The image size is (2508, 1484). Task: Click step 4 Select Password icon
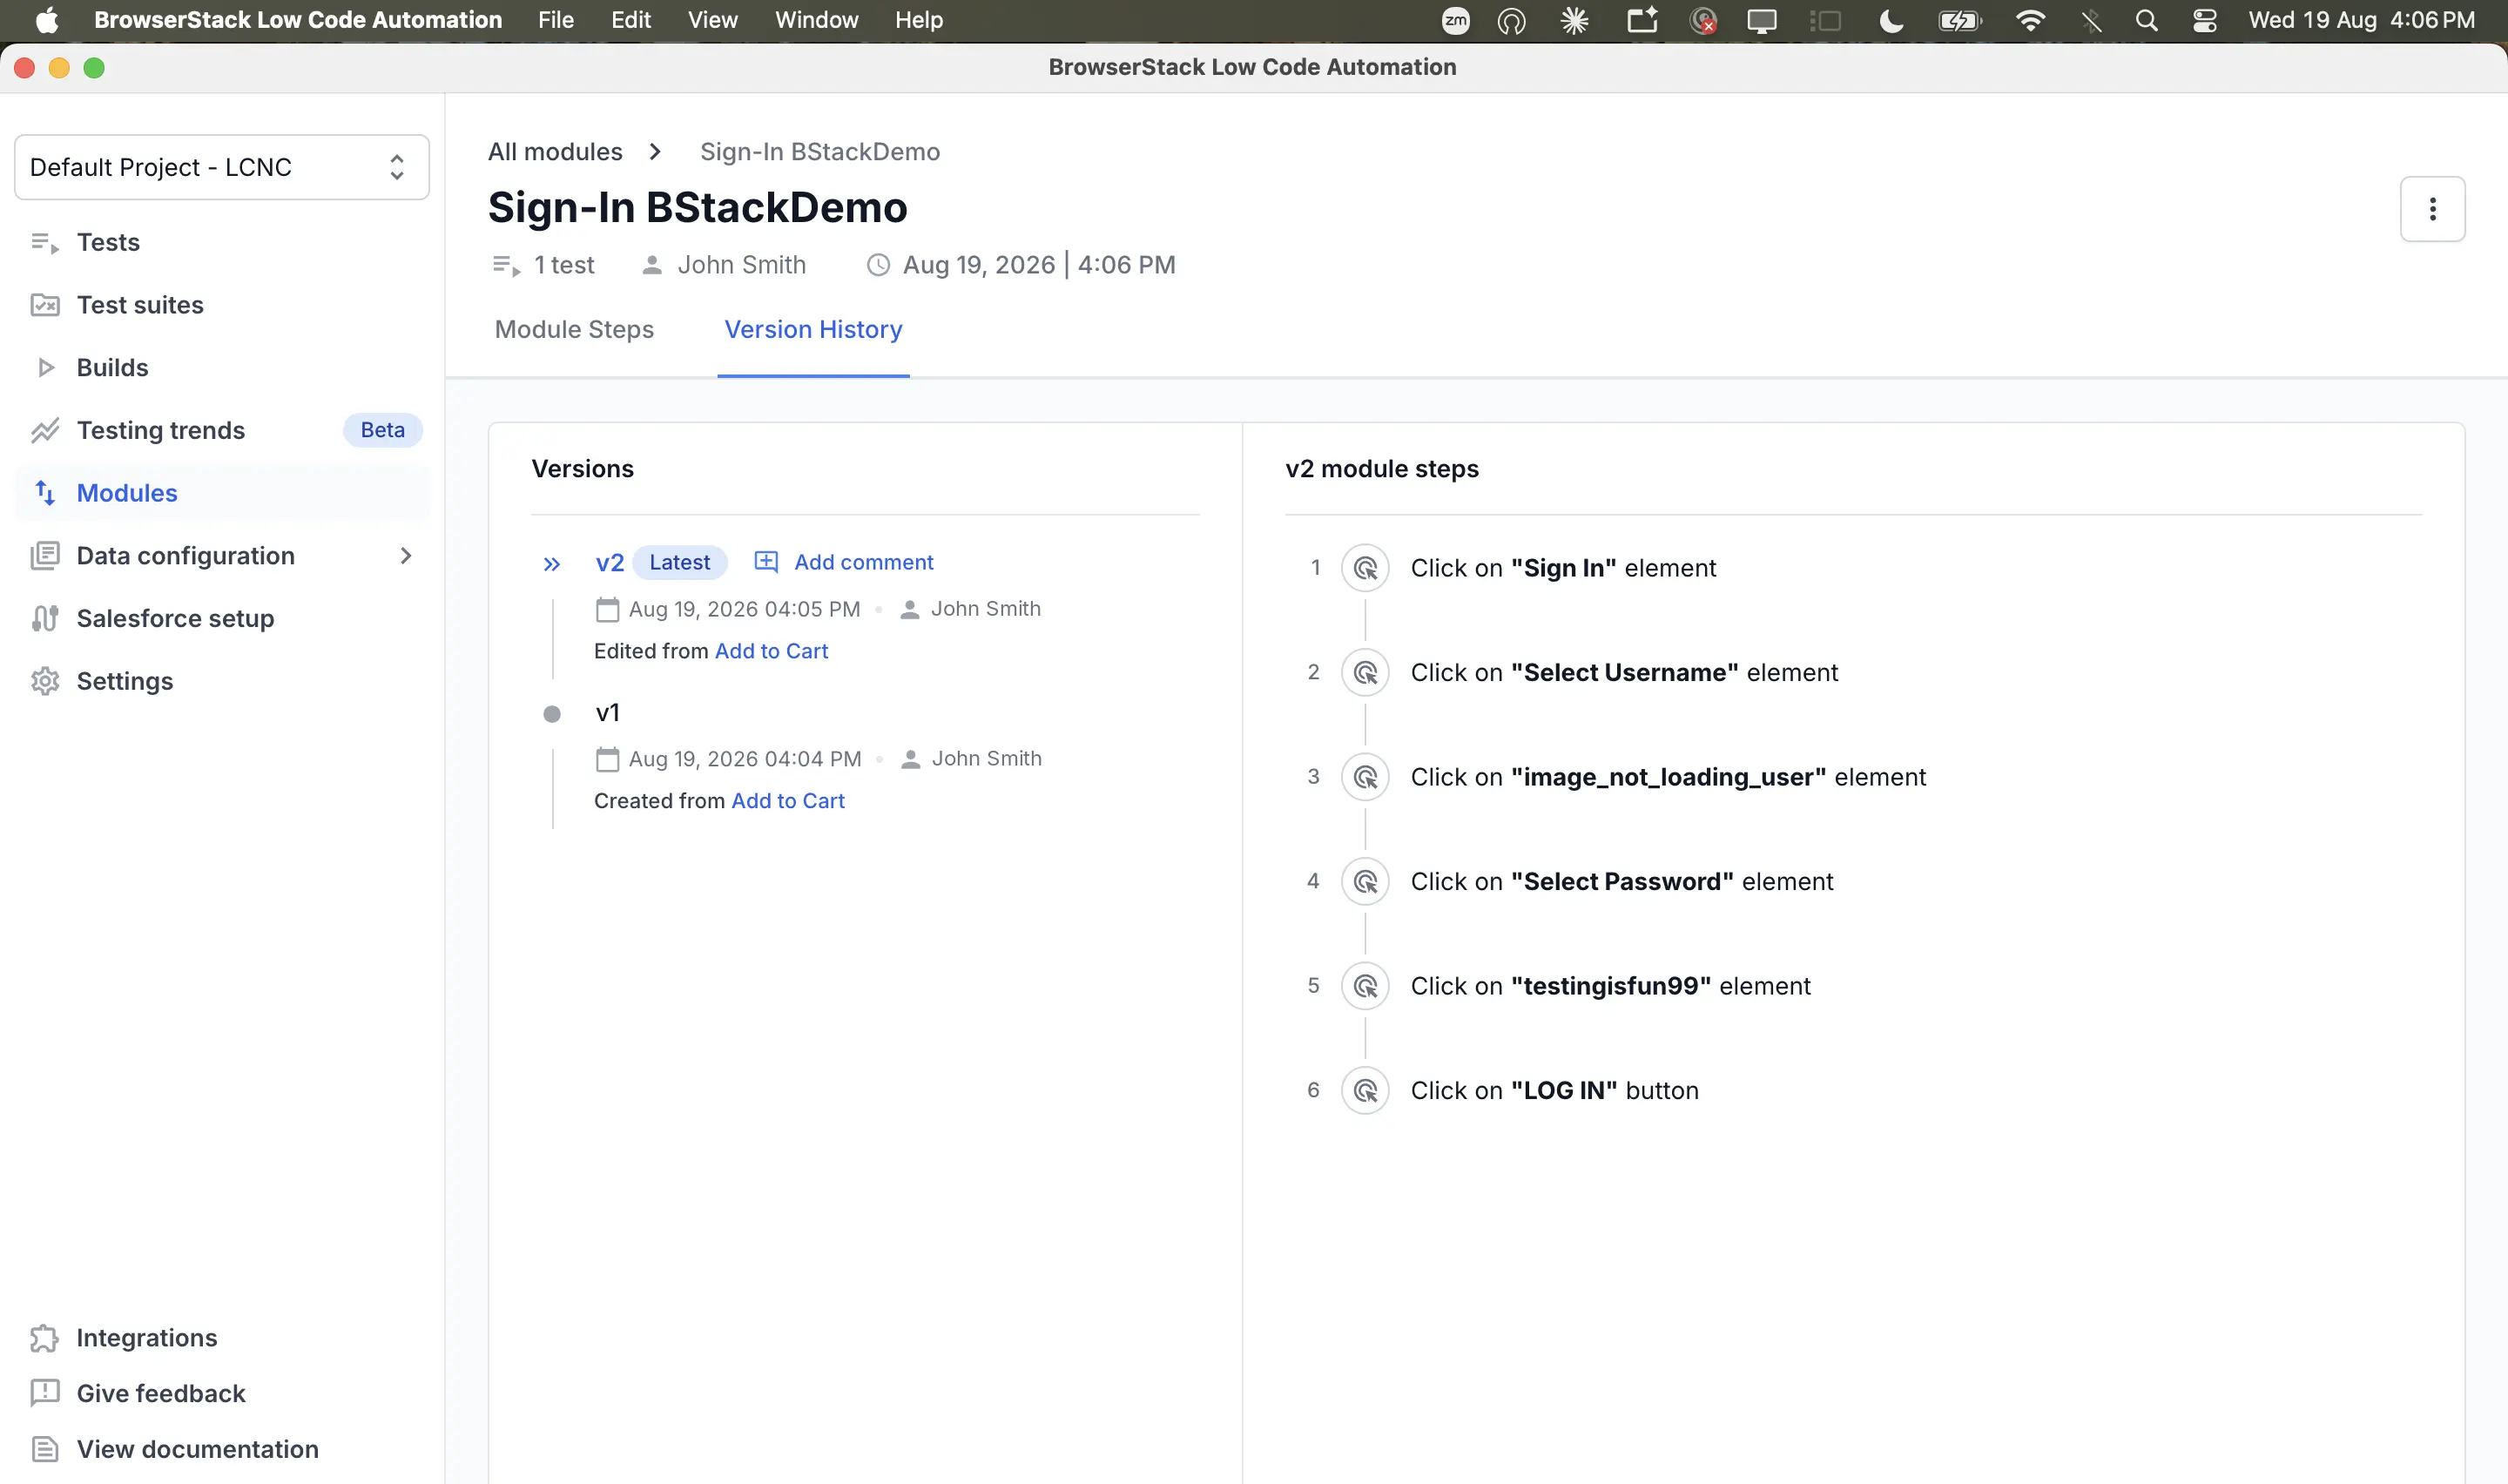click(x=1365, y=882)
